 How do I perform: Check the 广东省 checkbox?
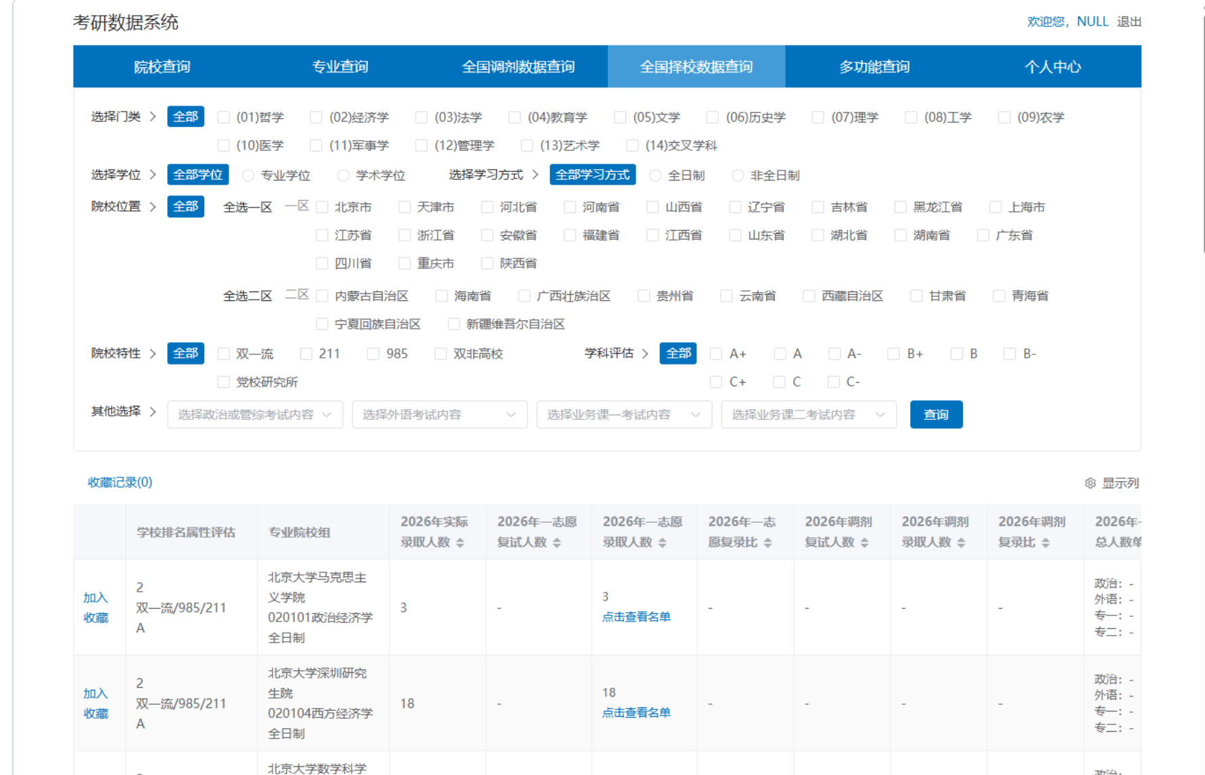tap(983, 235)
